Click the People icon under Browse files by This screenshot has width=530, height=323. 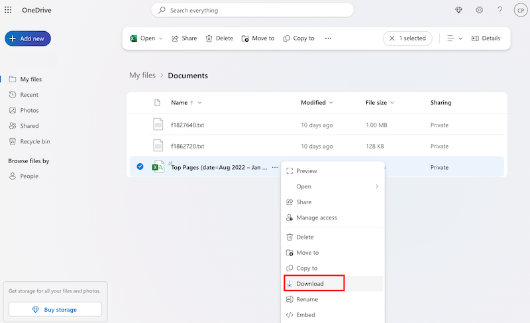point(13,176)
